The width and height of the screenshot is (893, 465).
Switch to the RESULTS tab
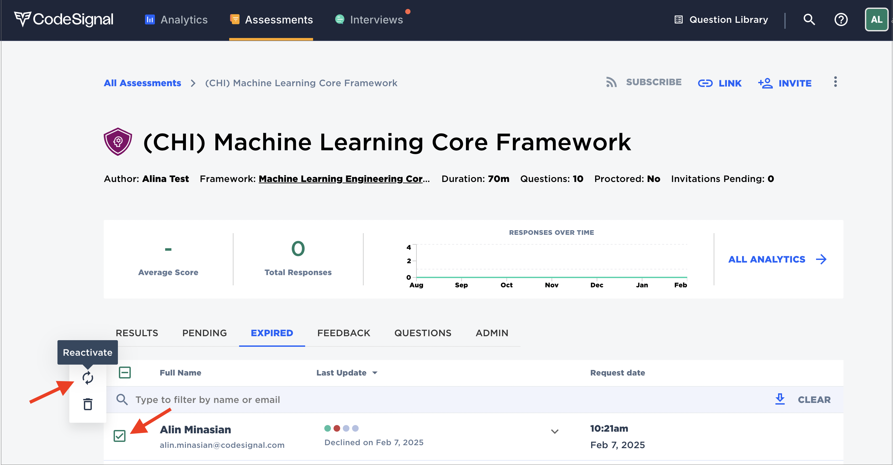(x=137, y=333)
